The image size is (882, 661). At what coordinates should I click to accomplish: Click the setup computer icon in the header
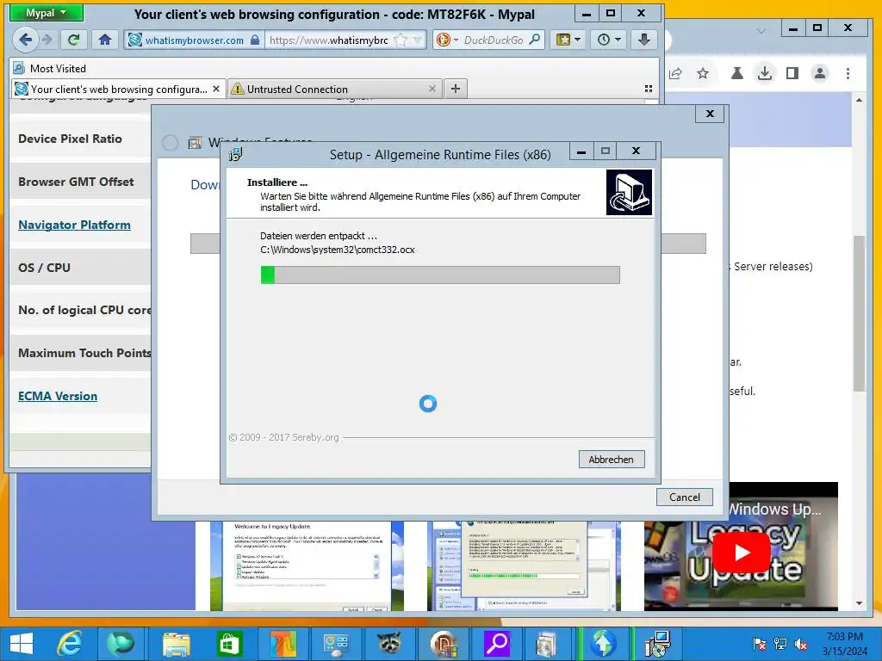629,192
